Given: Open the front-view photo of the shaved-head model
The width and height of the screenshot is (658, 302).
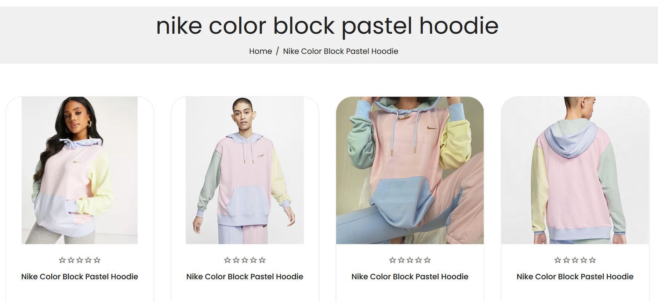Looking at the screenshot, I should (x=245, y=170).
